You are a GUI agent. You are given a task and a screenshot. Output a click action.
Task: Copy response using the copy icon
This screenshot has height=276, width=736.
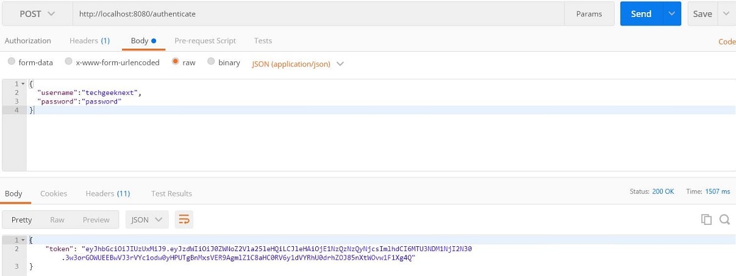[706, 219]
